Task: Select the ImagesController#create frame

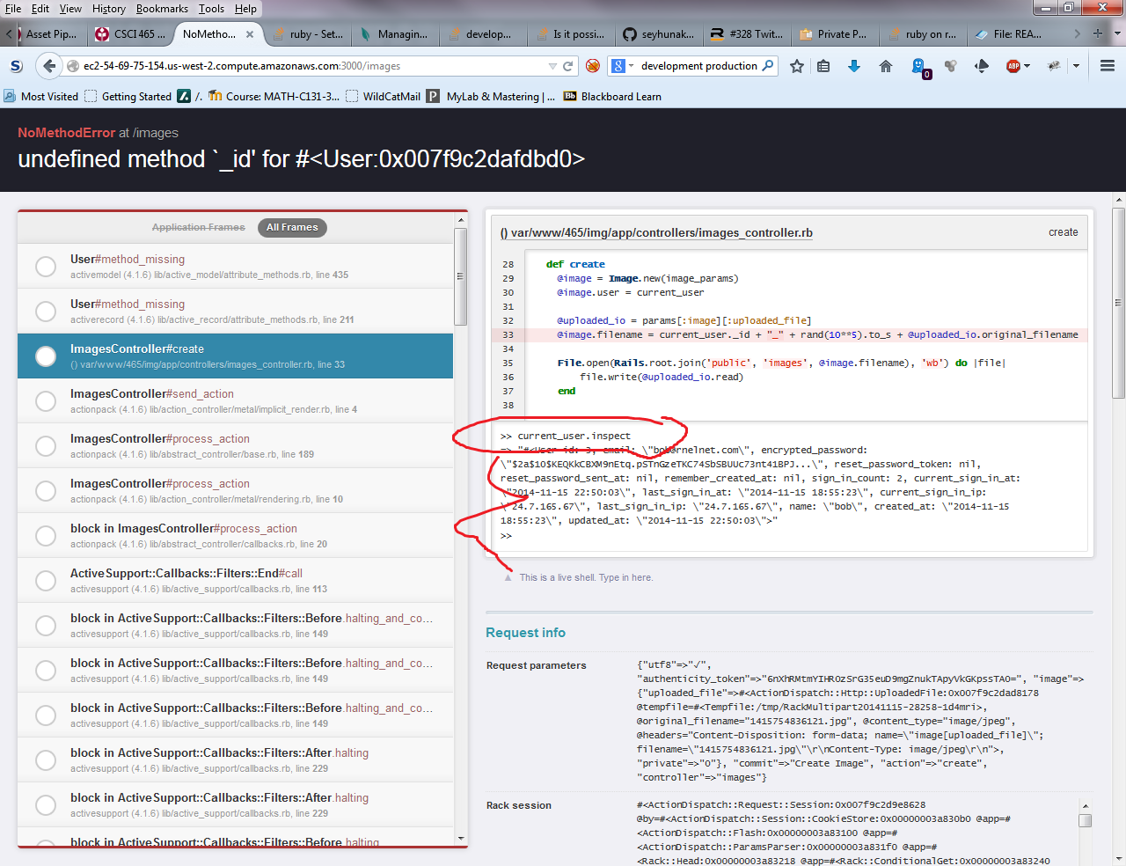Action: (x=236, y=356)
